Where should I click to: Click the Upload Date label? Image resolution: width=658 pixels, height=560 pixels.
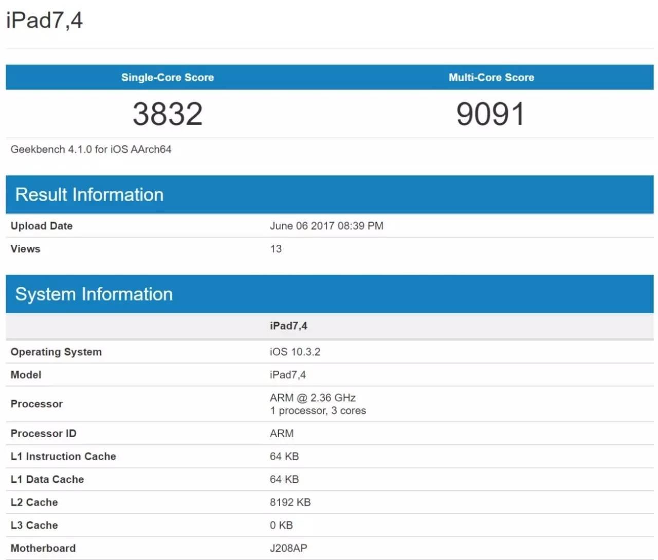click(x=42, y=226)
